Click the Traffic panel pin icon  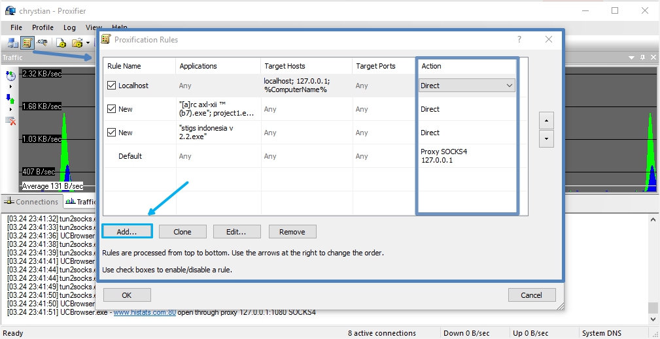[642, 57]
